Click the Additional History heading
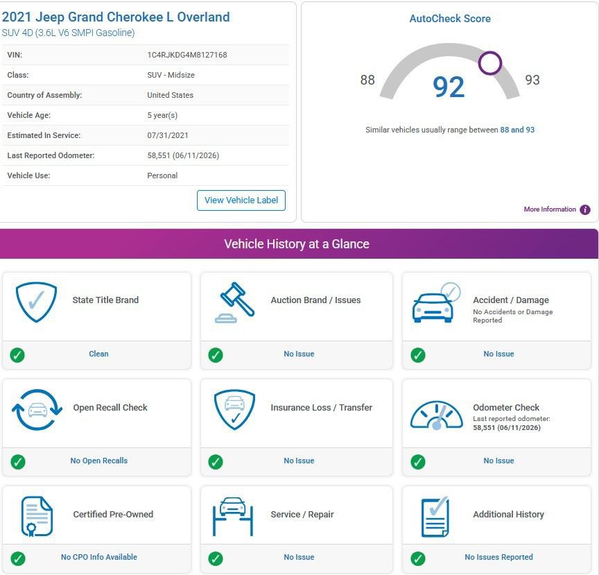This screenshot has width=599, height=575. 508,515
